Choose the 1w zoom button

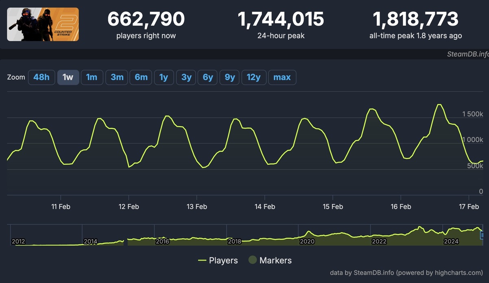click(x=68, y=77)
